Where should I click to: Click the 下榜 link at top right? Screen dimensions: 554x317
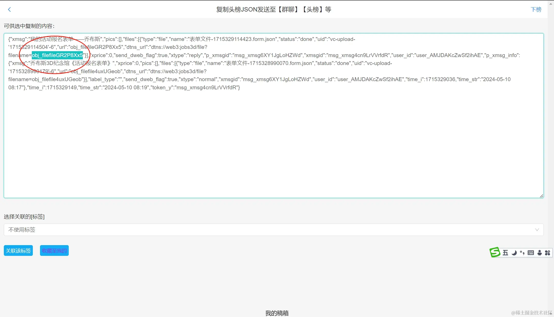tap(536, 9)
